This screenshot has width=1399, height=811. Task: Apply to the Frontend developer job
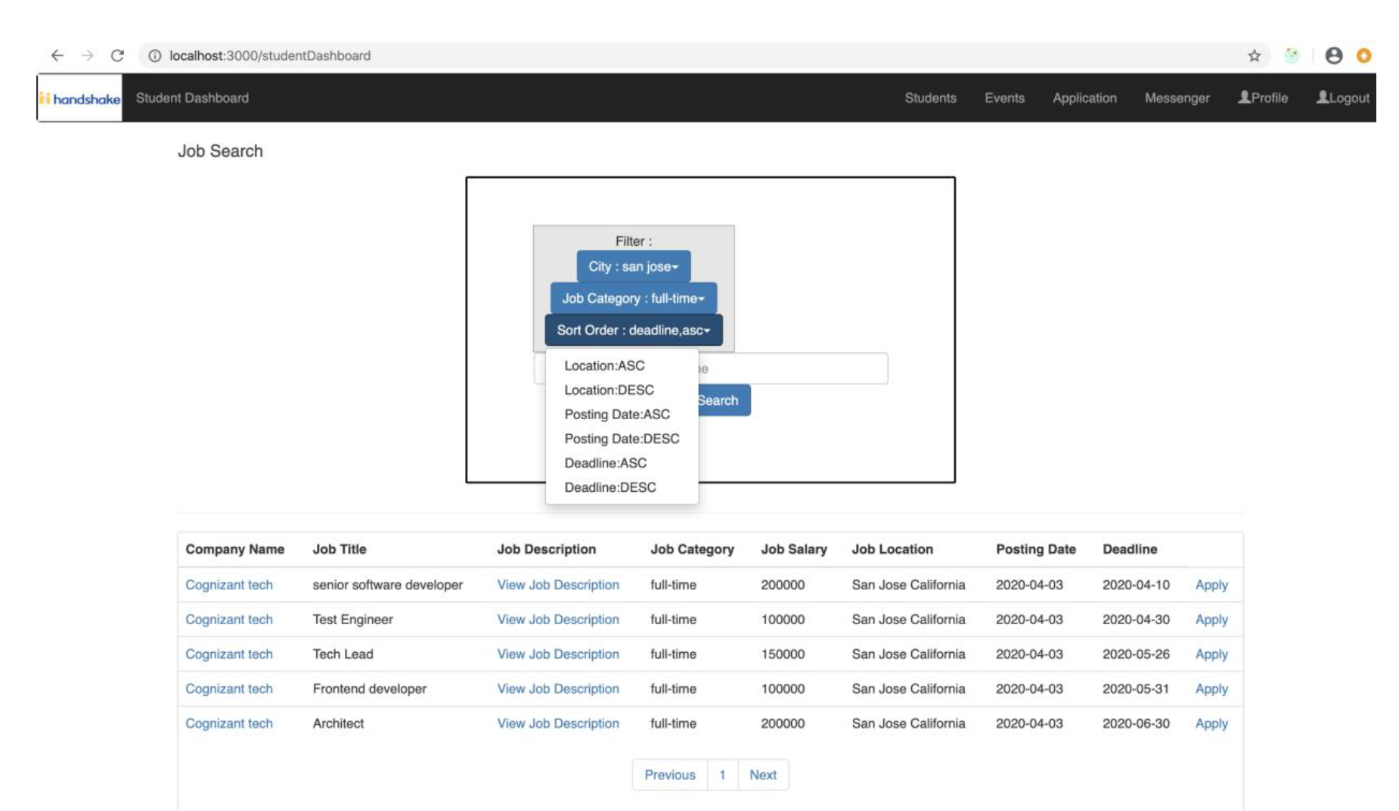coord(1211,688)
